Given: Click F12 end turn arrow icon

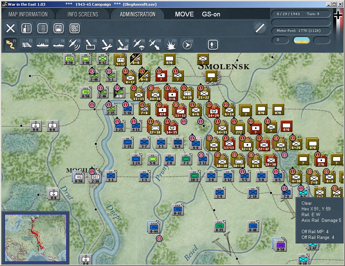Looking at the screenshot, I should pos(187,45).
